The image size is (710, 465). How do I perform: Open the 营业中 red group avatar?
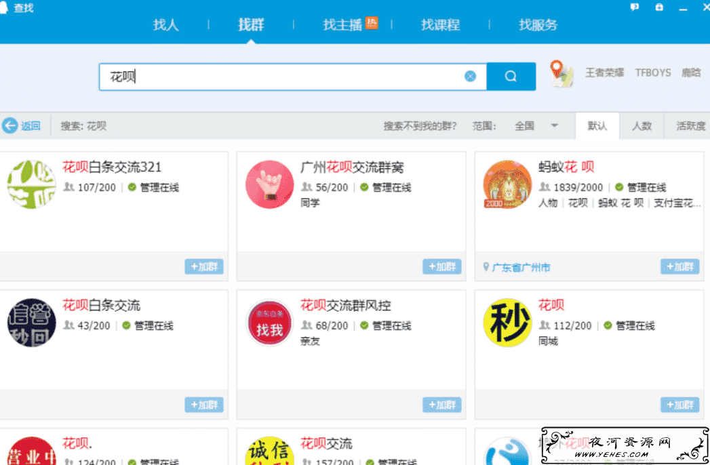(x=31, y=451)
